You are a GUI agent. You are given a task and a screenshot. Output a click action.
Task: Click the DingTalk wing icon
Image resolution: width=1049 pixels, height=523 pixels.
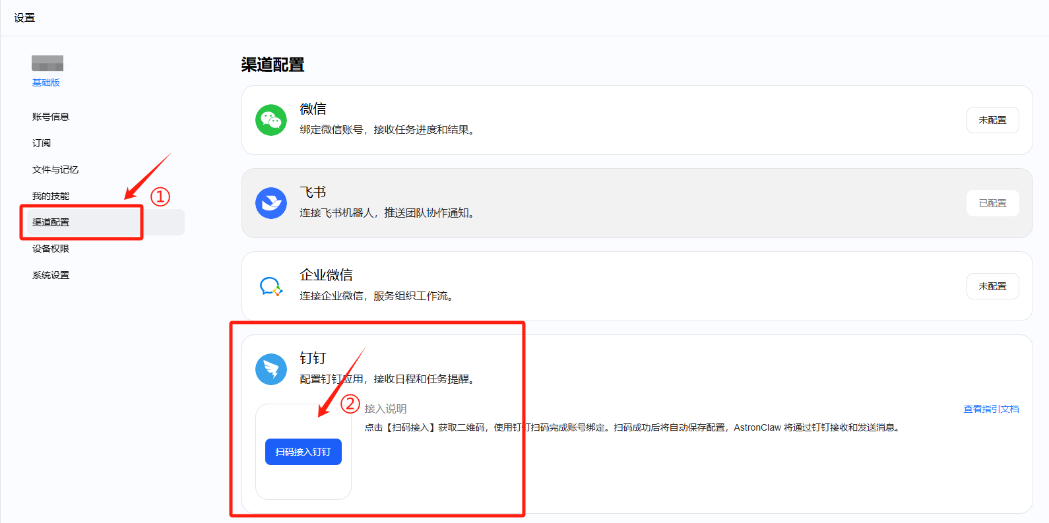click(271, 369)
